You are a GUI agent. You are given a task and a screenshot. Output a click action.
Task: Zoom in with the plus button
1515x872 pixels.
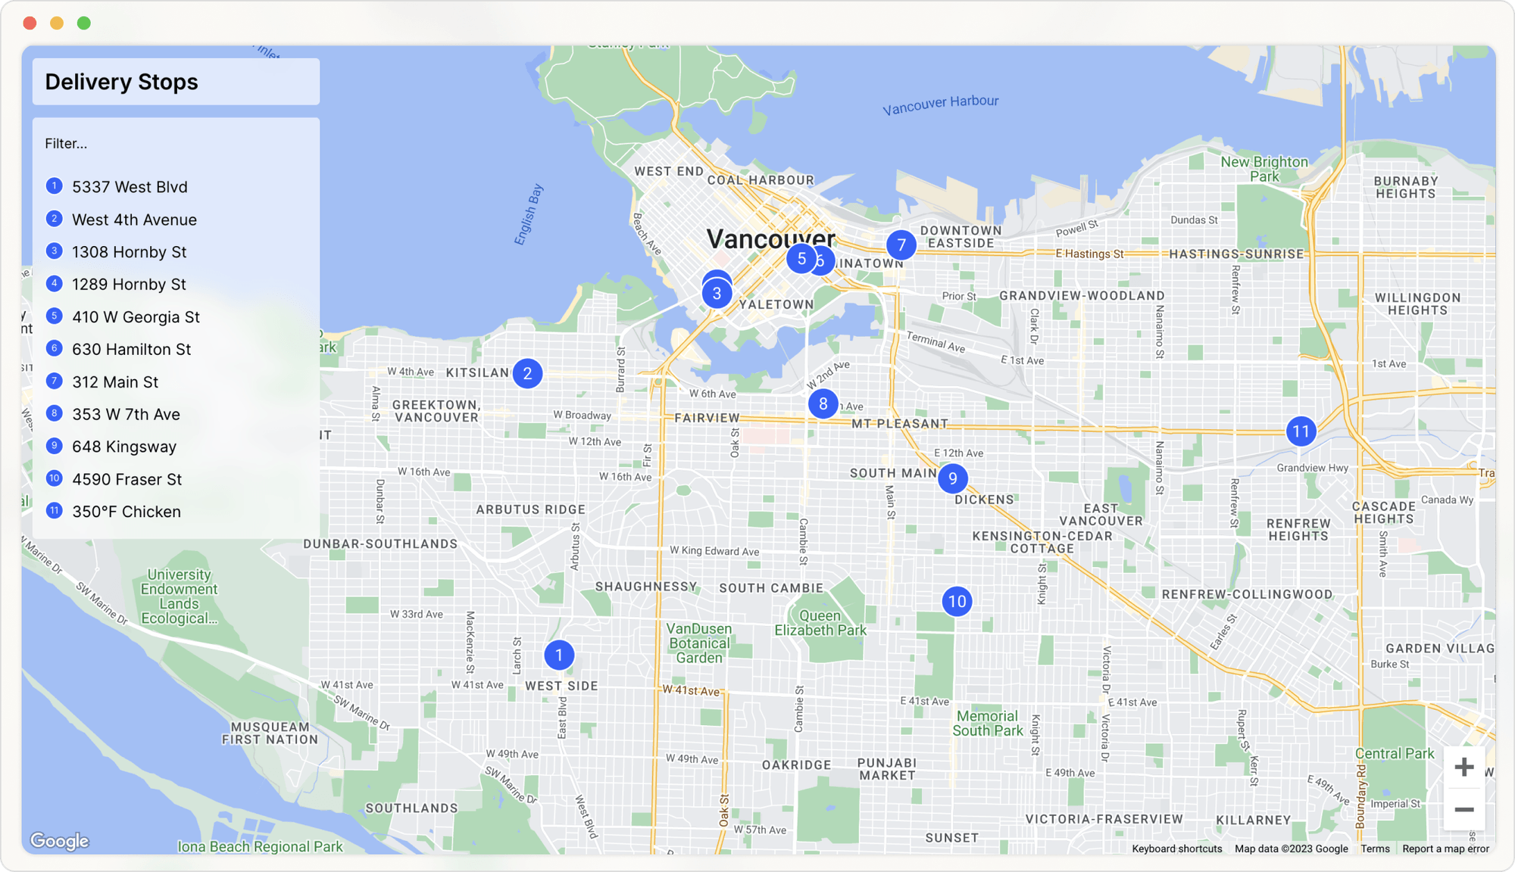click(1463, 768)
